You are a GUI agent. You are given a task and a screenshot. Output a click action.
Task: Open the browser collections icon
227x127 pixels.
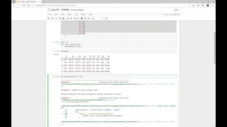coord(203,5)
